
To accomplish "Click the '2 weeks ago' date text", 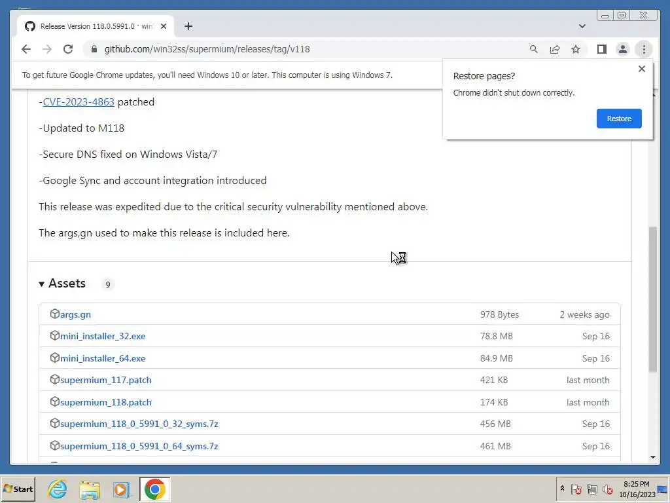I will click(x=584, y=314).
